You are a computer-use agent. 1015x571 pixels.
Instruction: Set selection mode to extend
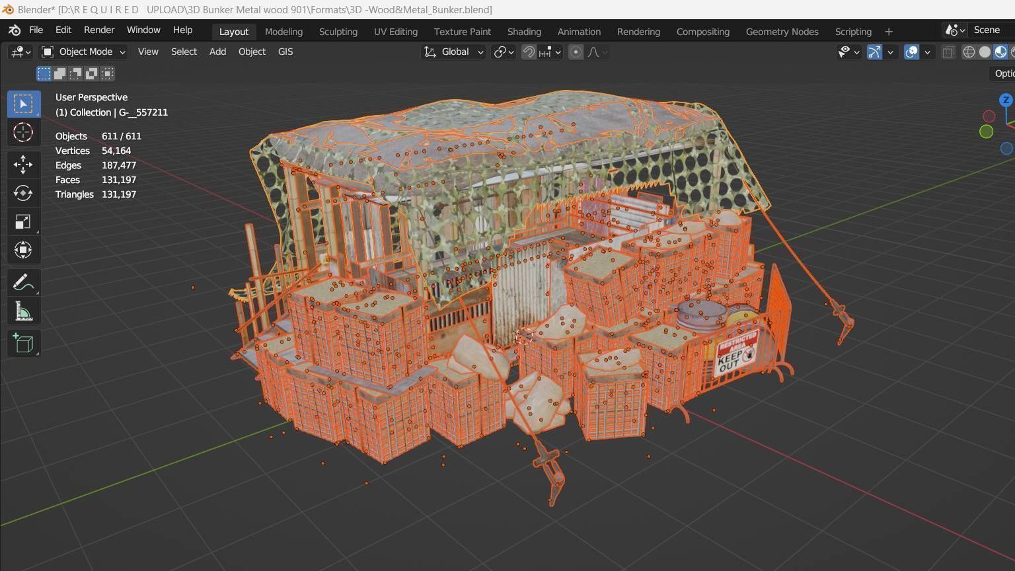59,73
